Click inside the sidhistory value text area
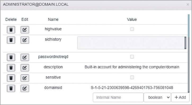The width and height of the screenshot is (192, 105). click(131, 43)
